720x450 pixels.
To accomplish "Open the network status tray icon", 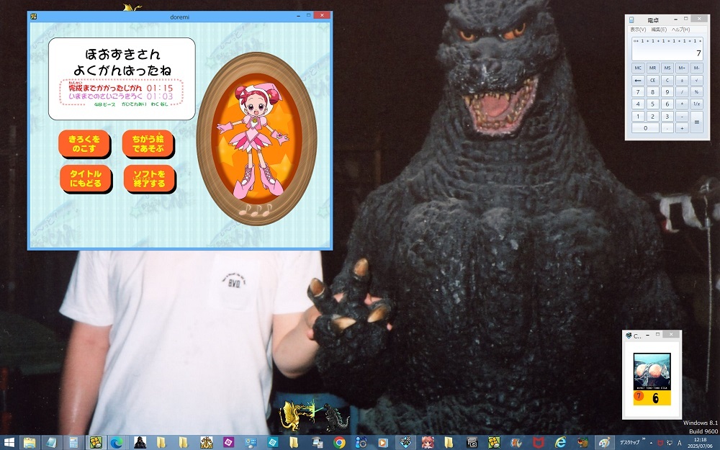I will coord(670,443).
